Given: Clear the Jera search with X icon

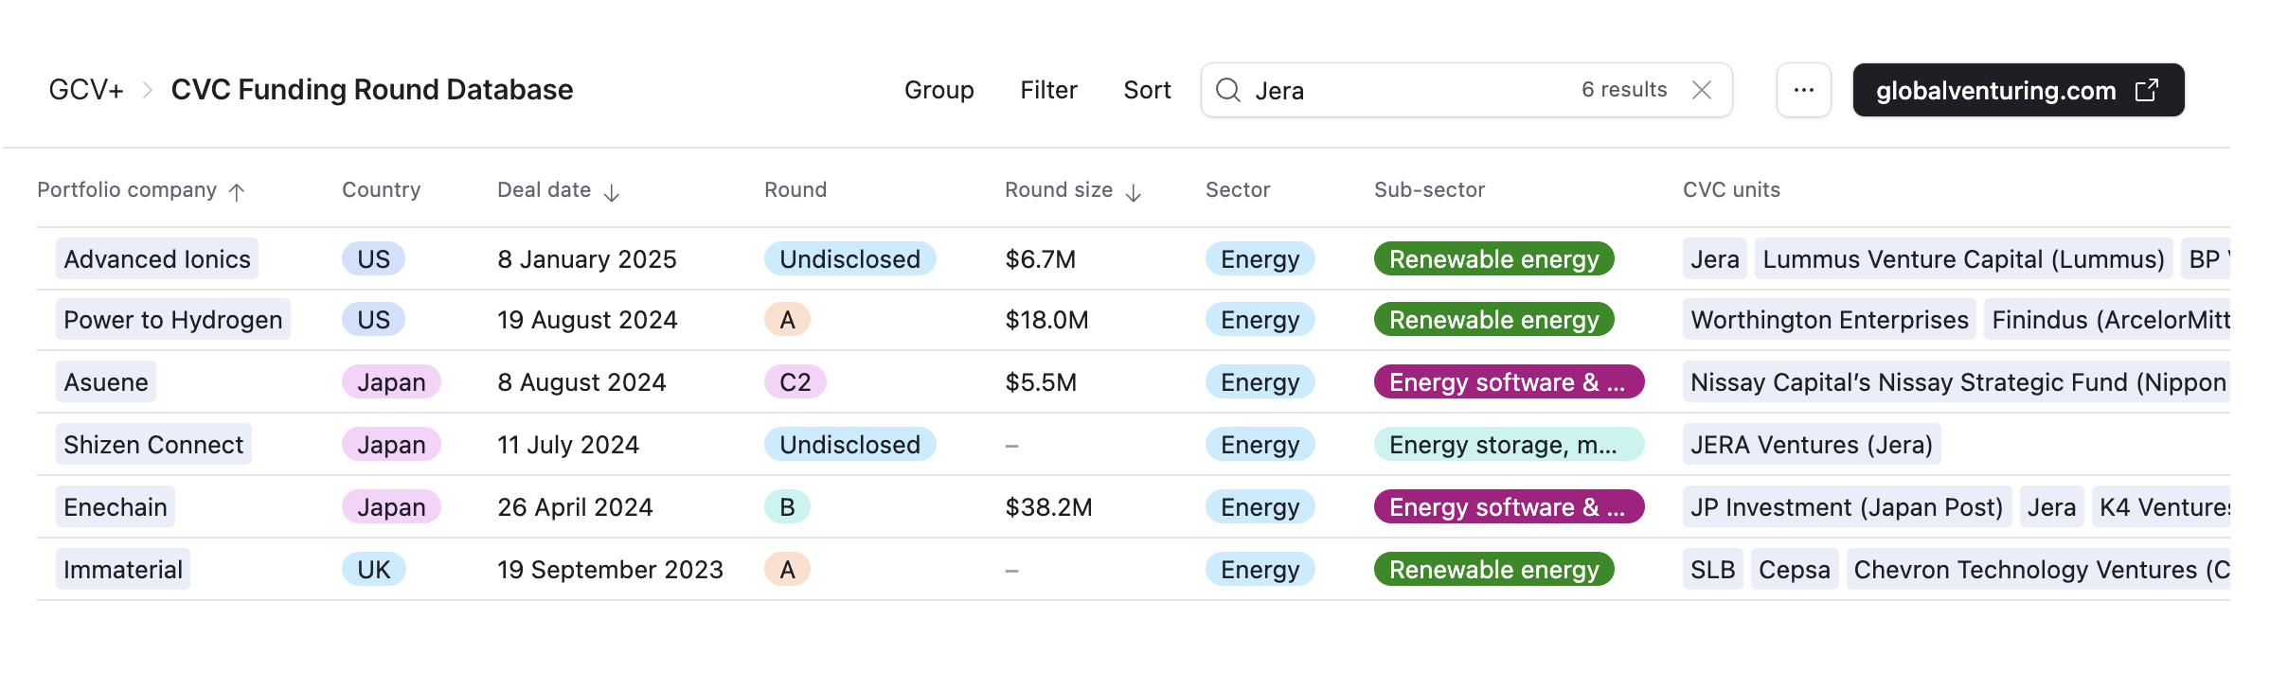Looking at the screenshot, I should pyautogui.click(x=1702, y=90).
